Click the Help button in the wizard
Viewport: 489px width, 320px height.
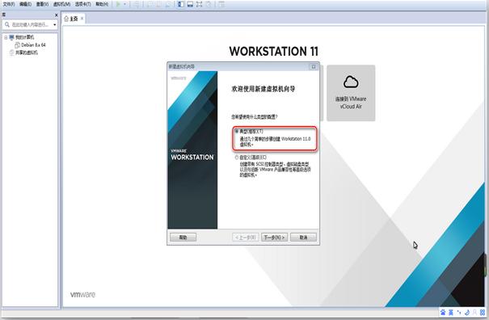[183, 238]
